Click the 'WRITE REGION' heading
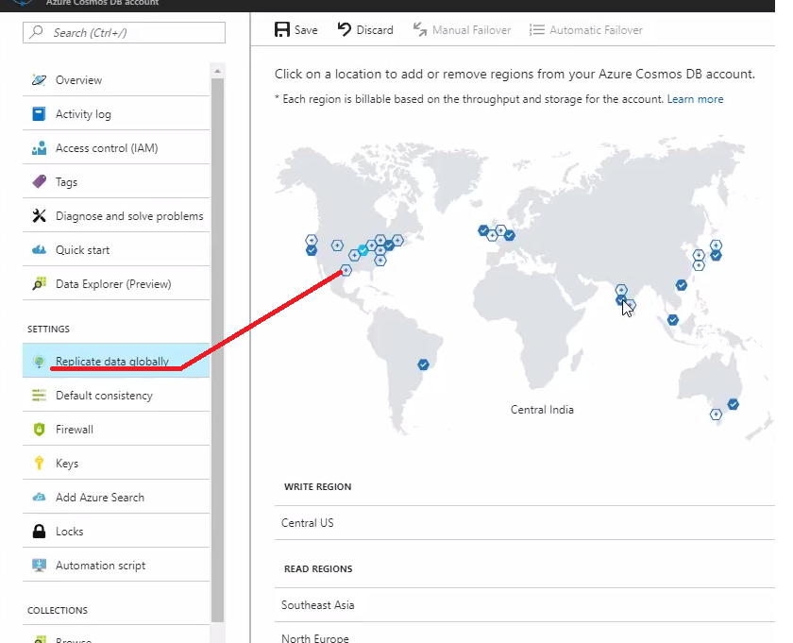The width and height of the screenshot is (793, 643). point(317,486)
